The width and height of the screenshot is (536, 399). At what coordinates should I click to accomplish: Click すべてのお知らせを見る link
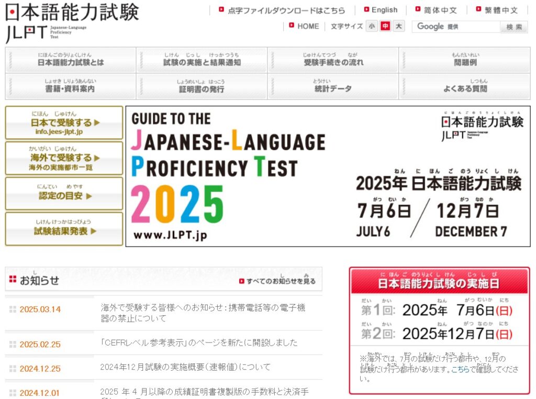281,281
